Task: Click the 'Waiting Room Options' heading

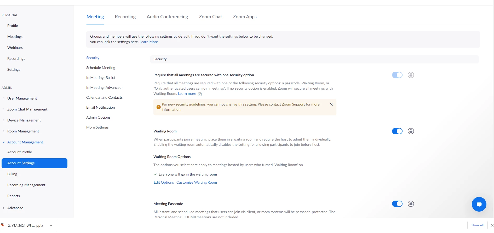Action: 172,157
